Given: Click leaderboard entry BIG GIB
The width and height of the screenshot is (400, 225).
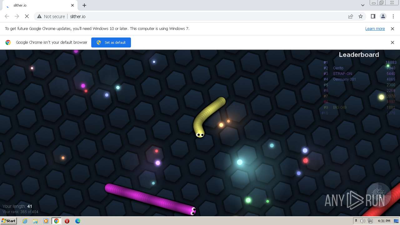Looking at the screenshot, I should click(340, 107).
